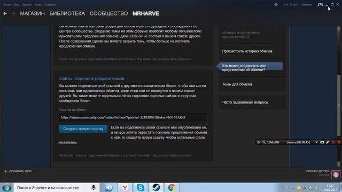This screenshot has width=342, height=192.
Task: Click RU language indicator in tray
Action: [x=285, y=187]
